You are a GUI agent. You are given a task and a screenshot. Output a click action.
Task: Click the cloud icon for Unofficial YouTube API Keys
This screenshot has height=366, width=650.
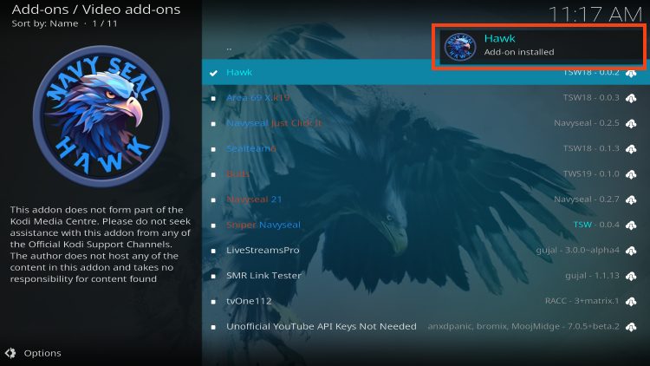pos(631,327)
